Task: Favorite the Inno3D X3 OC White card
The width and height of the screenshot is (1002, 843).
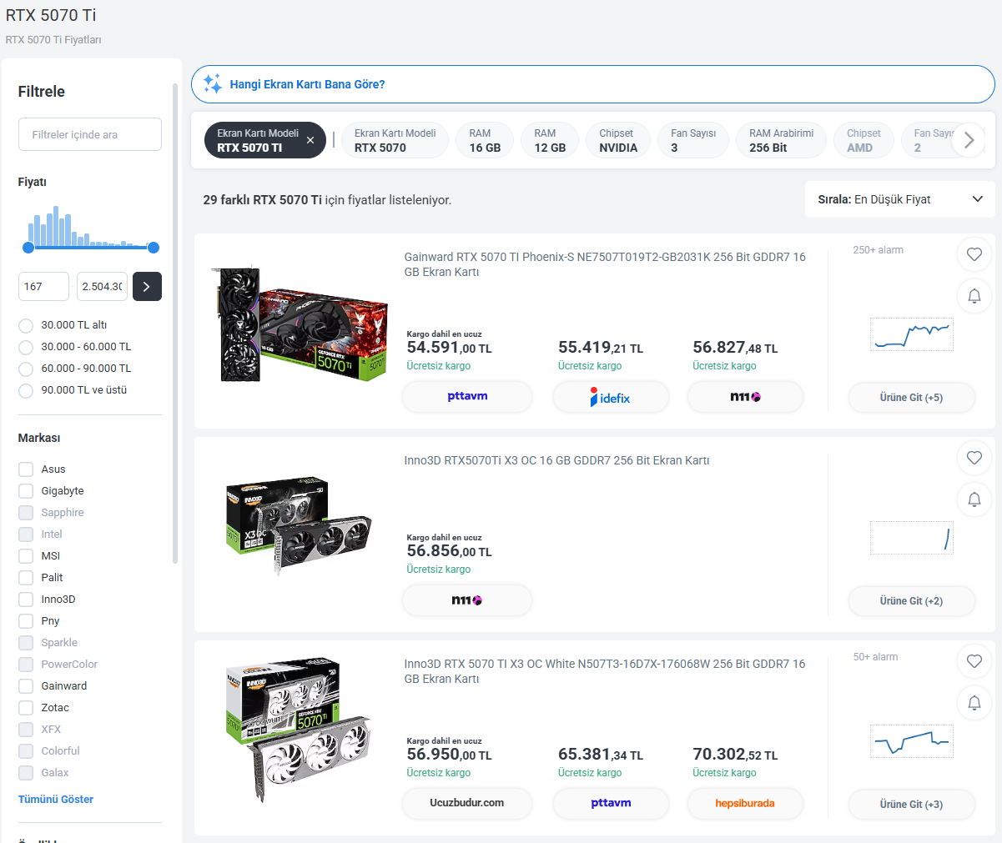Action: [x=974, y=661]
